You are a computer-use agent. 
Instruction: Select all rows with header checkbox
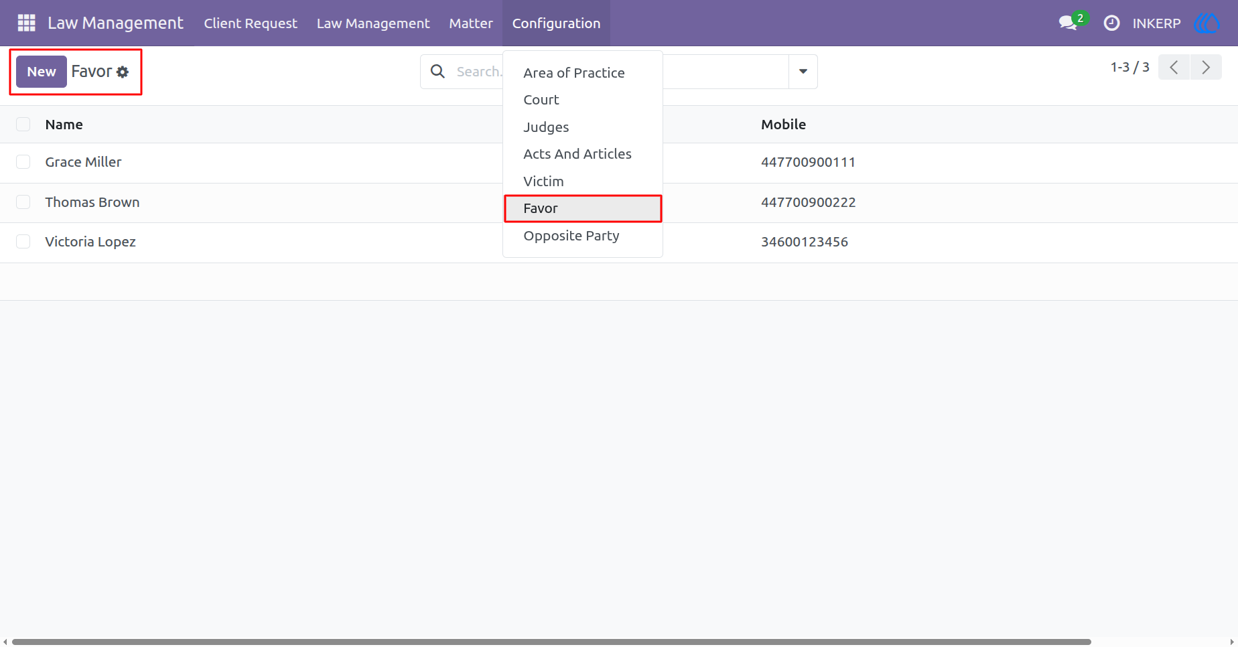23,124
